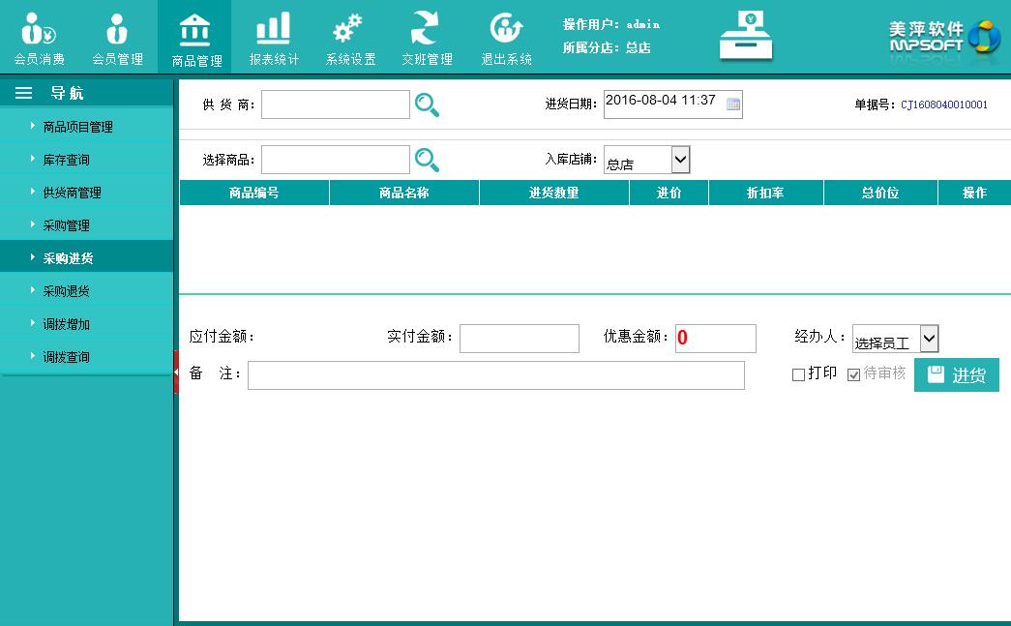The height and width of the screenshot is (626, 1011).
Task: Toggle the 待审核 checkbox
Action: click(853, 375)
